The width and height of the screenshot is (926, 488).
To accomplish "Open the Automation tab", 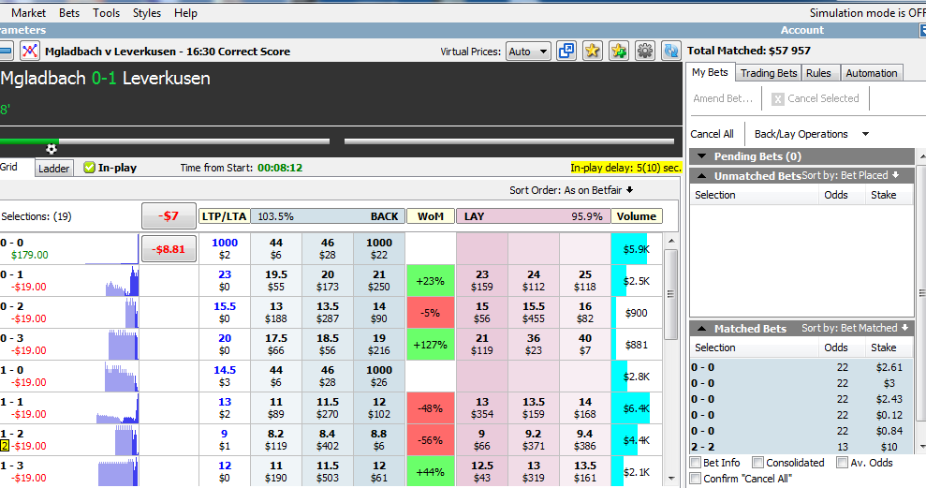I will coord(871,73).
